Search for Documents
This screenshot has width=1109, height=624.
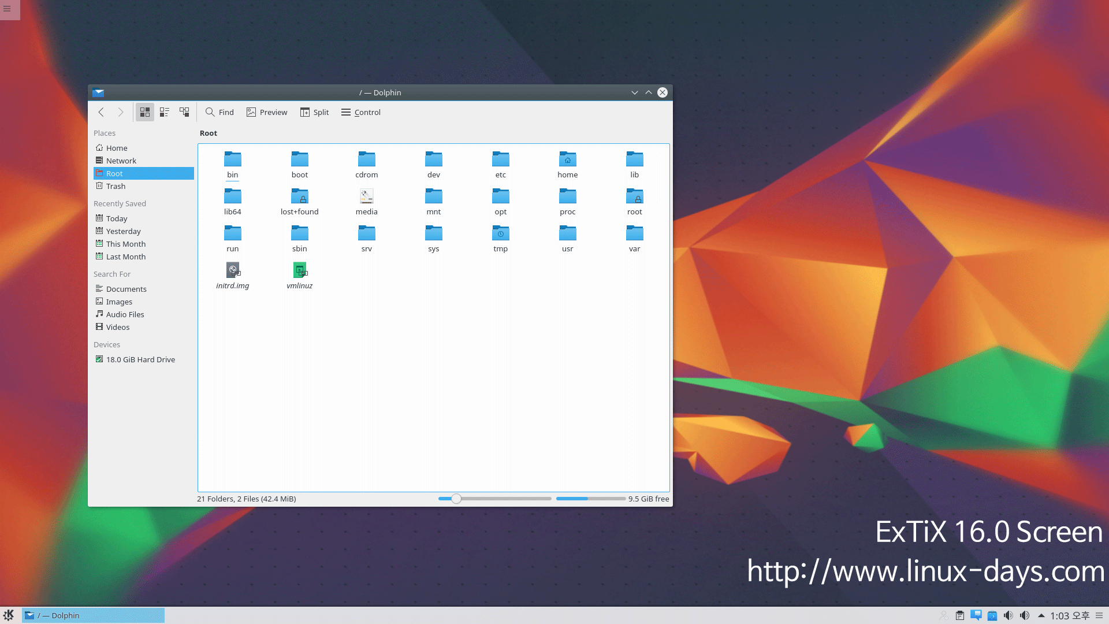click(x=143, y=289)
